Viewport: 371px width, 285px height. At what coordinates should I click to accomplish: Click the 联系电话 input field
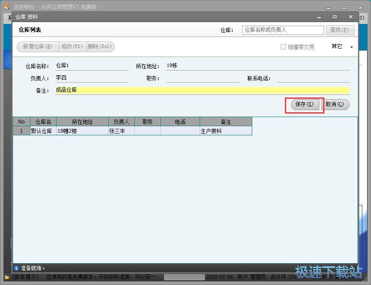click(313, 77)
